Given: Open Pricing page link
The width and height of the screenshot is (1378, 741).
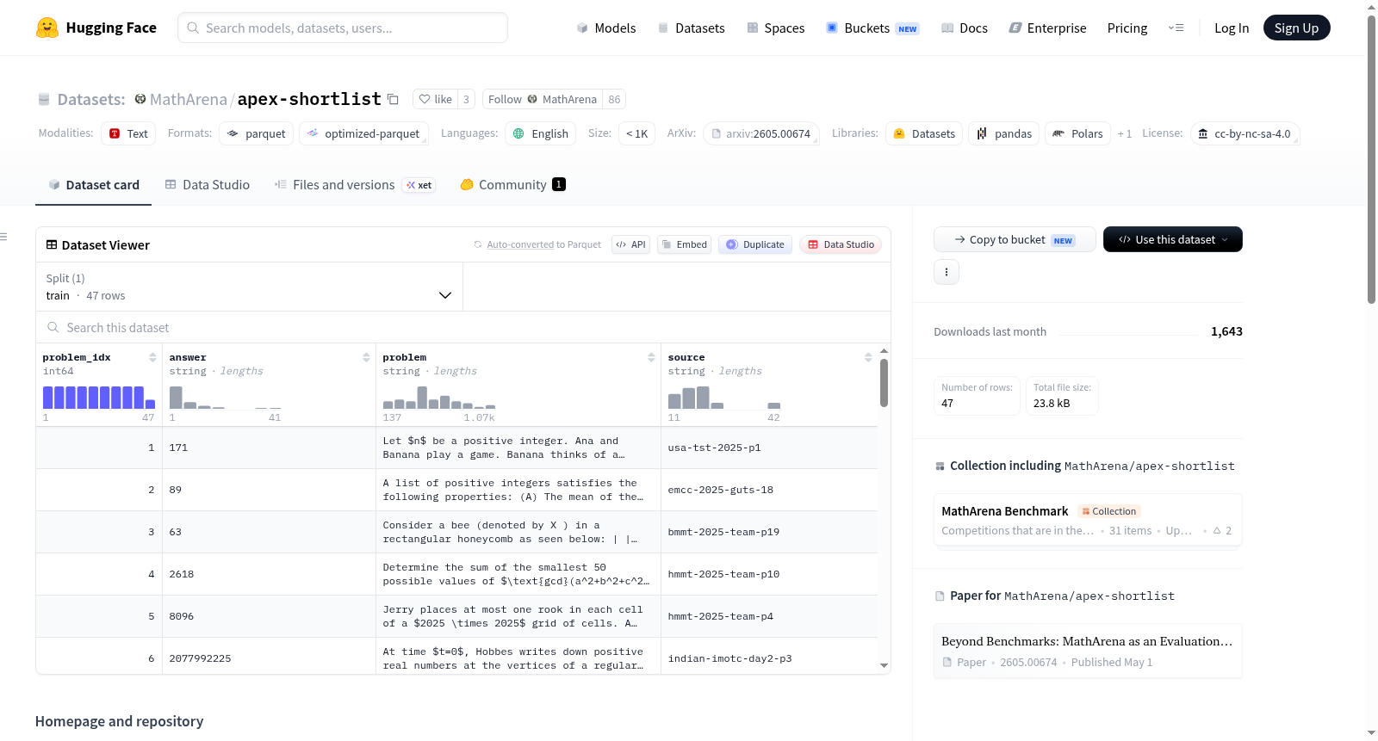Looking at the screenshot, I should tap(1127, 28).
